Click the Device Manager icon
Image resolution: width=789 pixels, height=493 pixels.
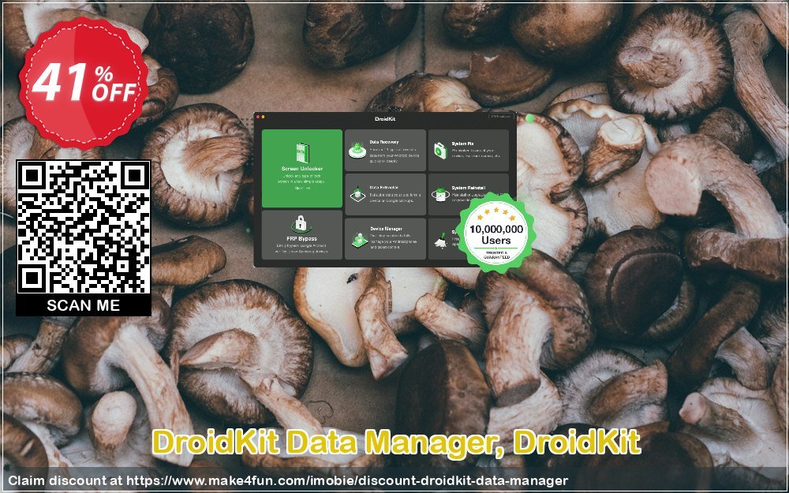point(358,238)
